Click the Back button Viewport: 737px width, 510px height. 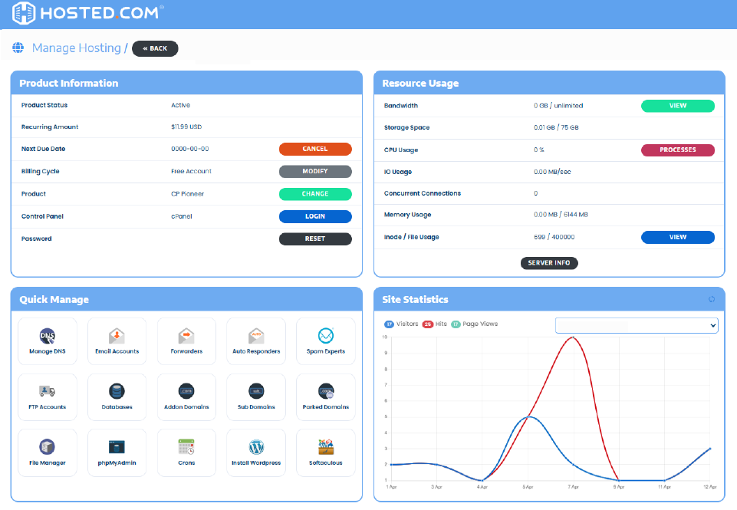(155, 48)
